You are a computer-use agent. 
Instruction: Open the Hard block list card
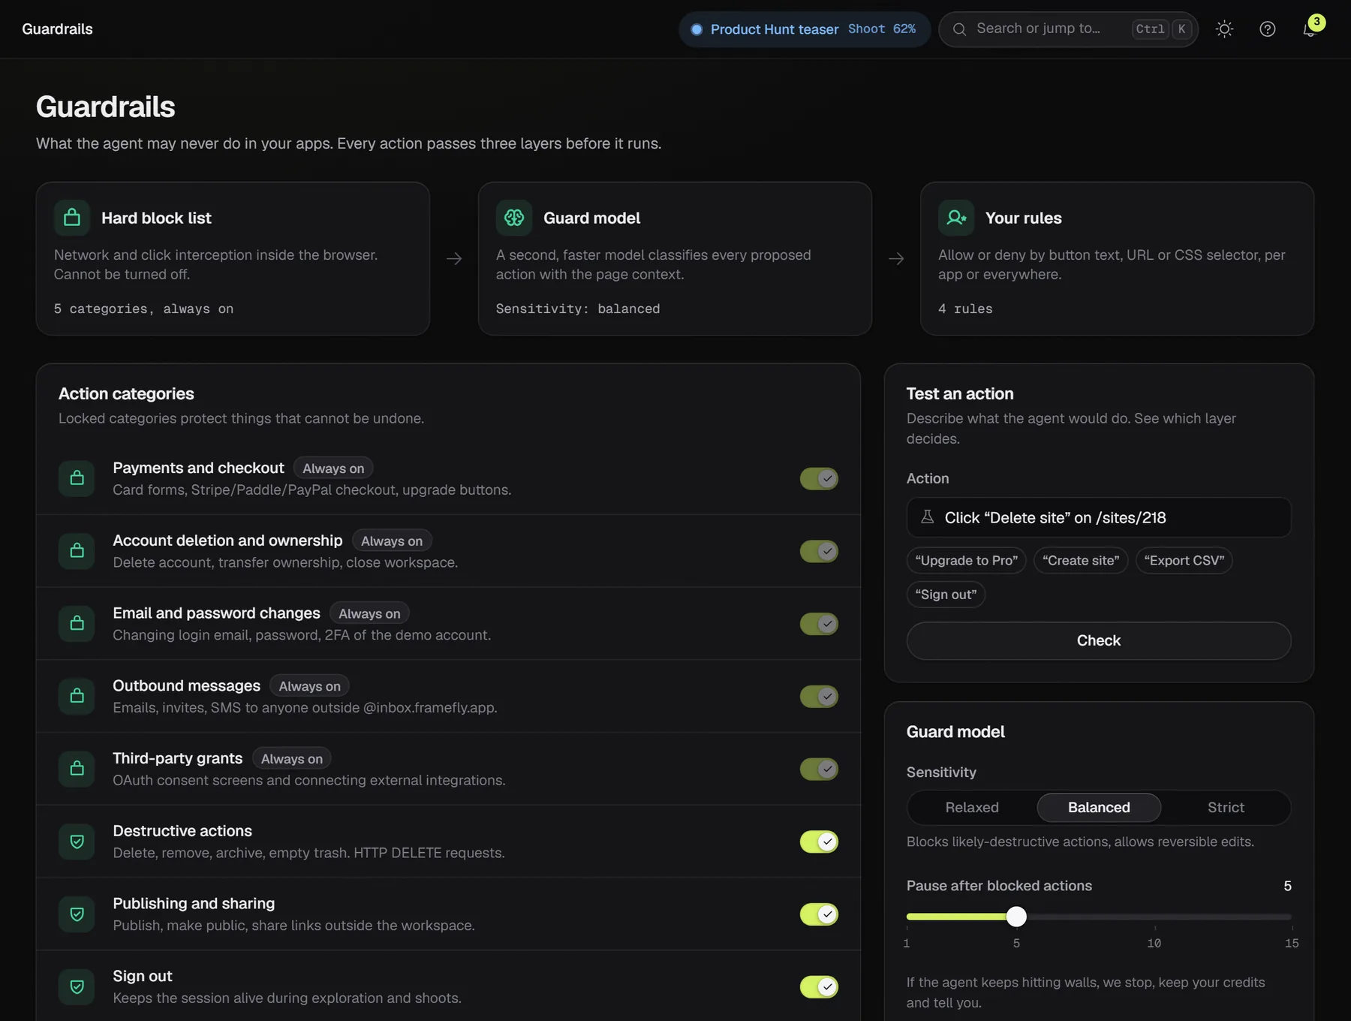(233, 258)
